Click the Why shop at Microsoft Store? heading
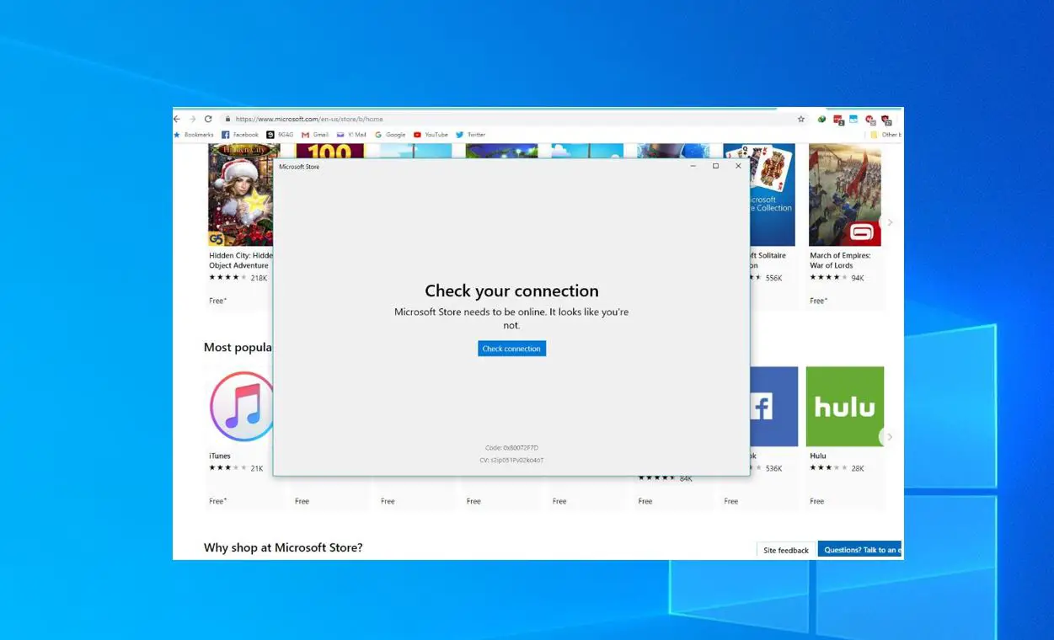1054x640 pixels. [283, 548]
